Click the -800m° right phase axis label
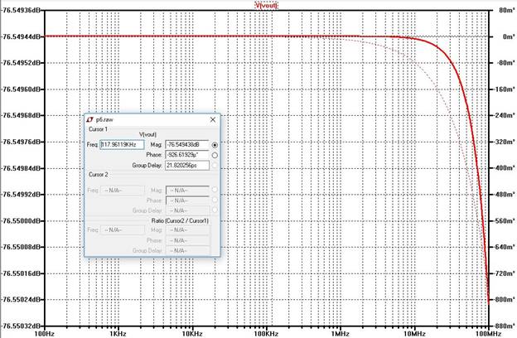Image resolution: width=517 pixels, height=338 pixels. [x=501, y=299]
